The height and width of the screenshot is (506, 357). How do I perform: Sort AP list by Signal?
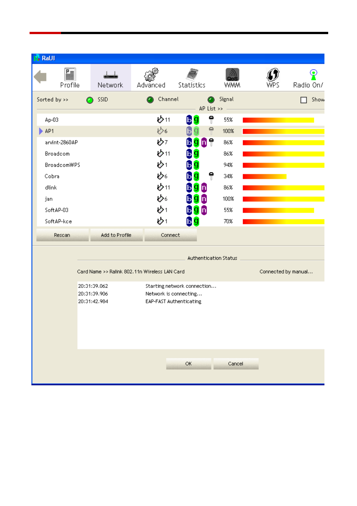click(x=211, y=100)
